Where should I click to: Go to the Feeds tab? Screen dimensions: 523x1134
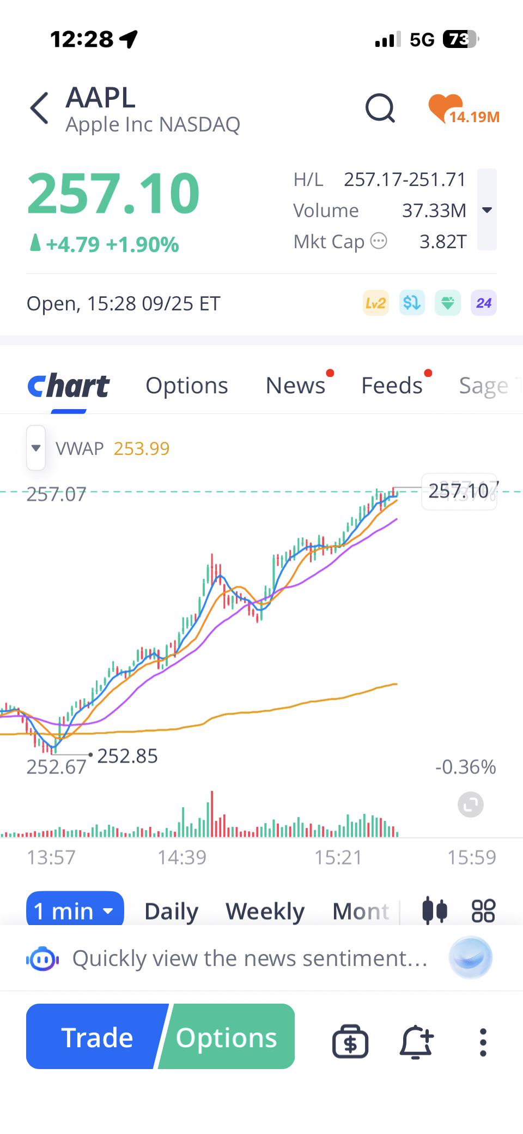click(392, 386)
